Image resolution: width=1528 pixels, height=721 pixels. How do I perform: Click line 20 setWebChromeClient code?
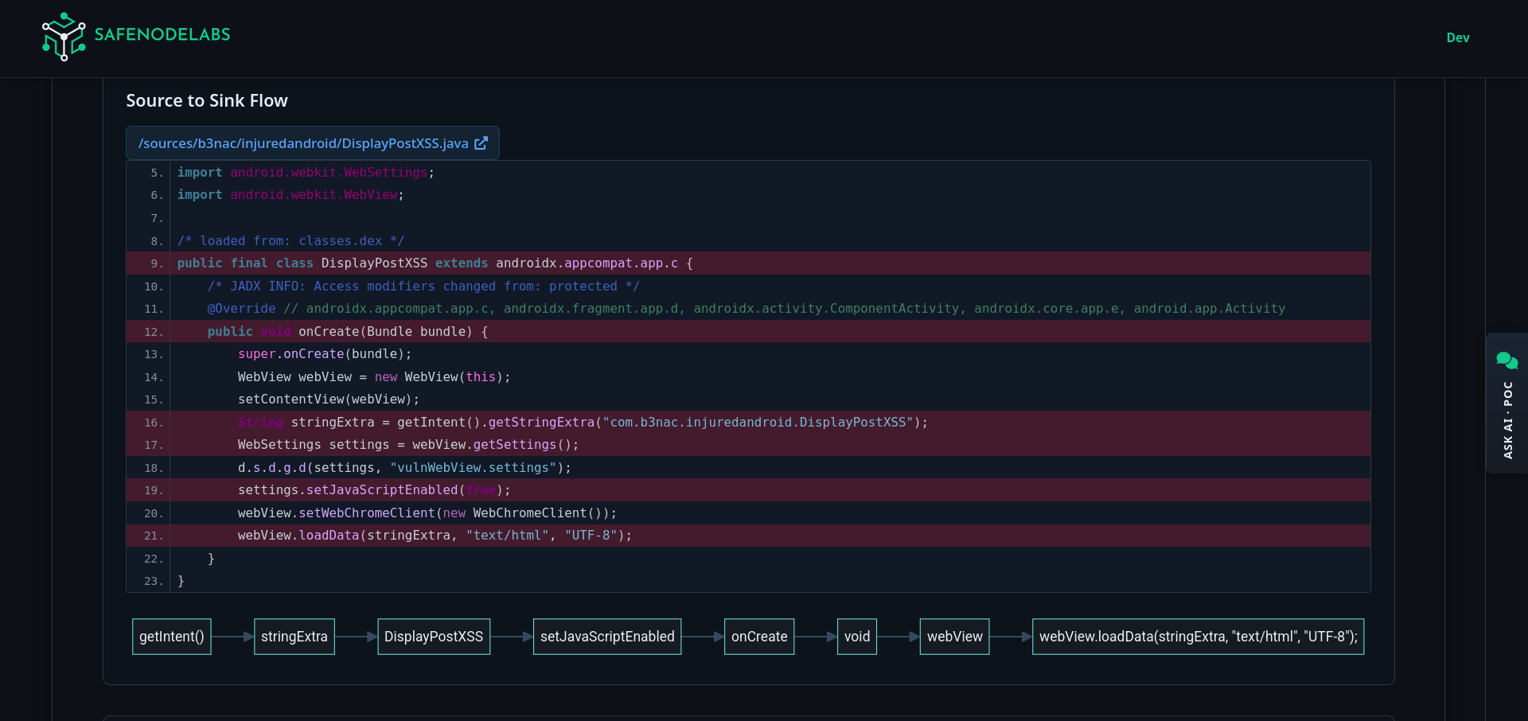coord(427,513)
